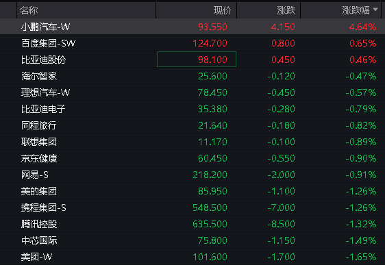Image resolution: width=385 pixels, height=265 pixels.
Task: Select the 携程集团-S stock row
Action: click(192, 207)
